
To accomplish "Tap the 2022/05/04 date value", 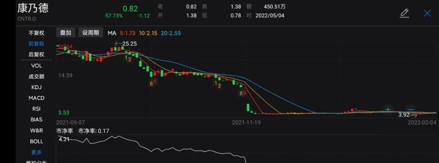I will pos(270,16).
